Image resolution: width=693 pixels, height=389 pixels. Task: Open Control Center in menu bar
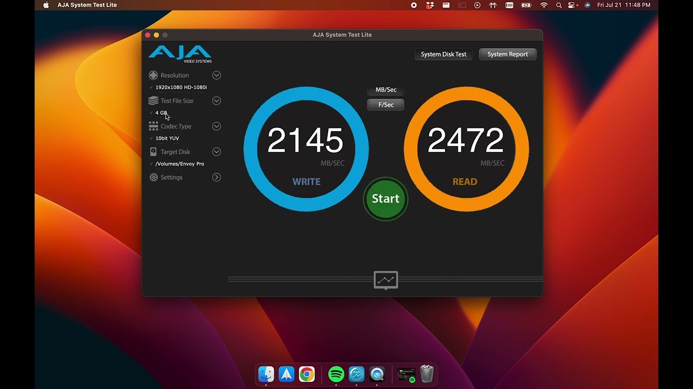(572, 5)
